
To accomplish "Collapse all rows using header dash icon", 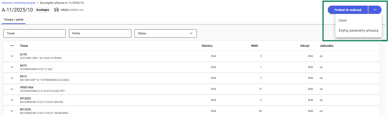I will [12, 46].
